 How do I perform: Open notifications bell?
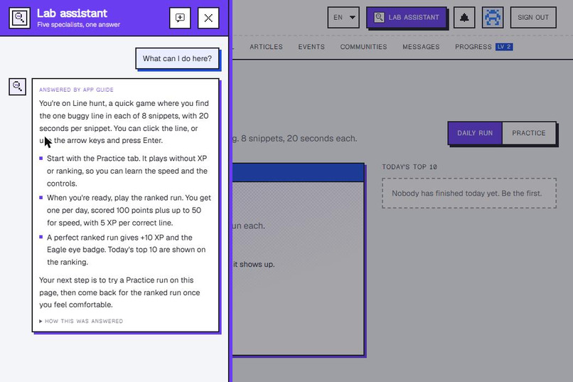[x=464, y=17]
